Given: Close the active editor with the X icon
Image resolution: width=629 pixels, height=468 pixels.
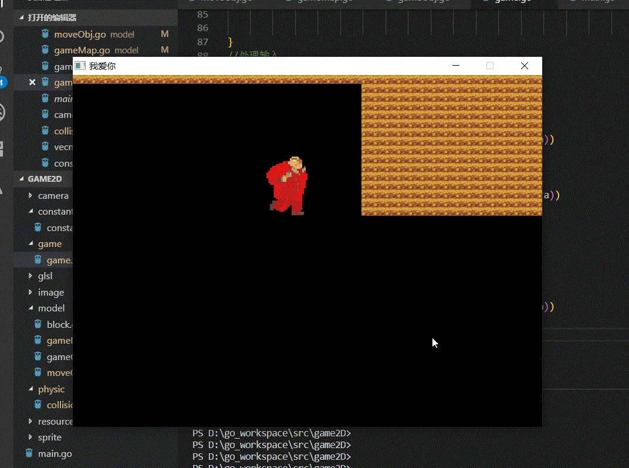Looking at the screenshot, I should (x=32, y=82).
